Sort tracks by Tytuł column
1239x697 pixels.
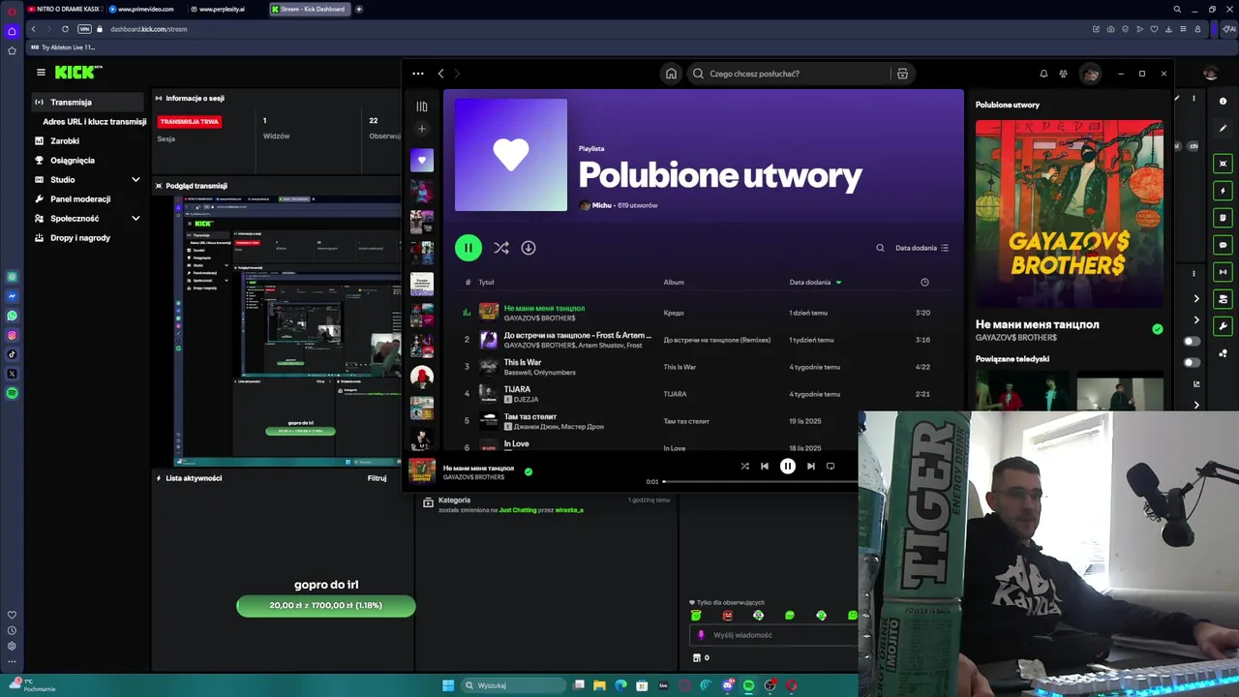pyautogui.click(x=486, y=282)
